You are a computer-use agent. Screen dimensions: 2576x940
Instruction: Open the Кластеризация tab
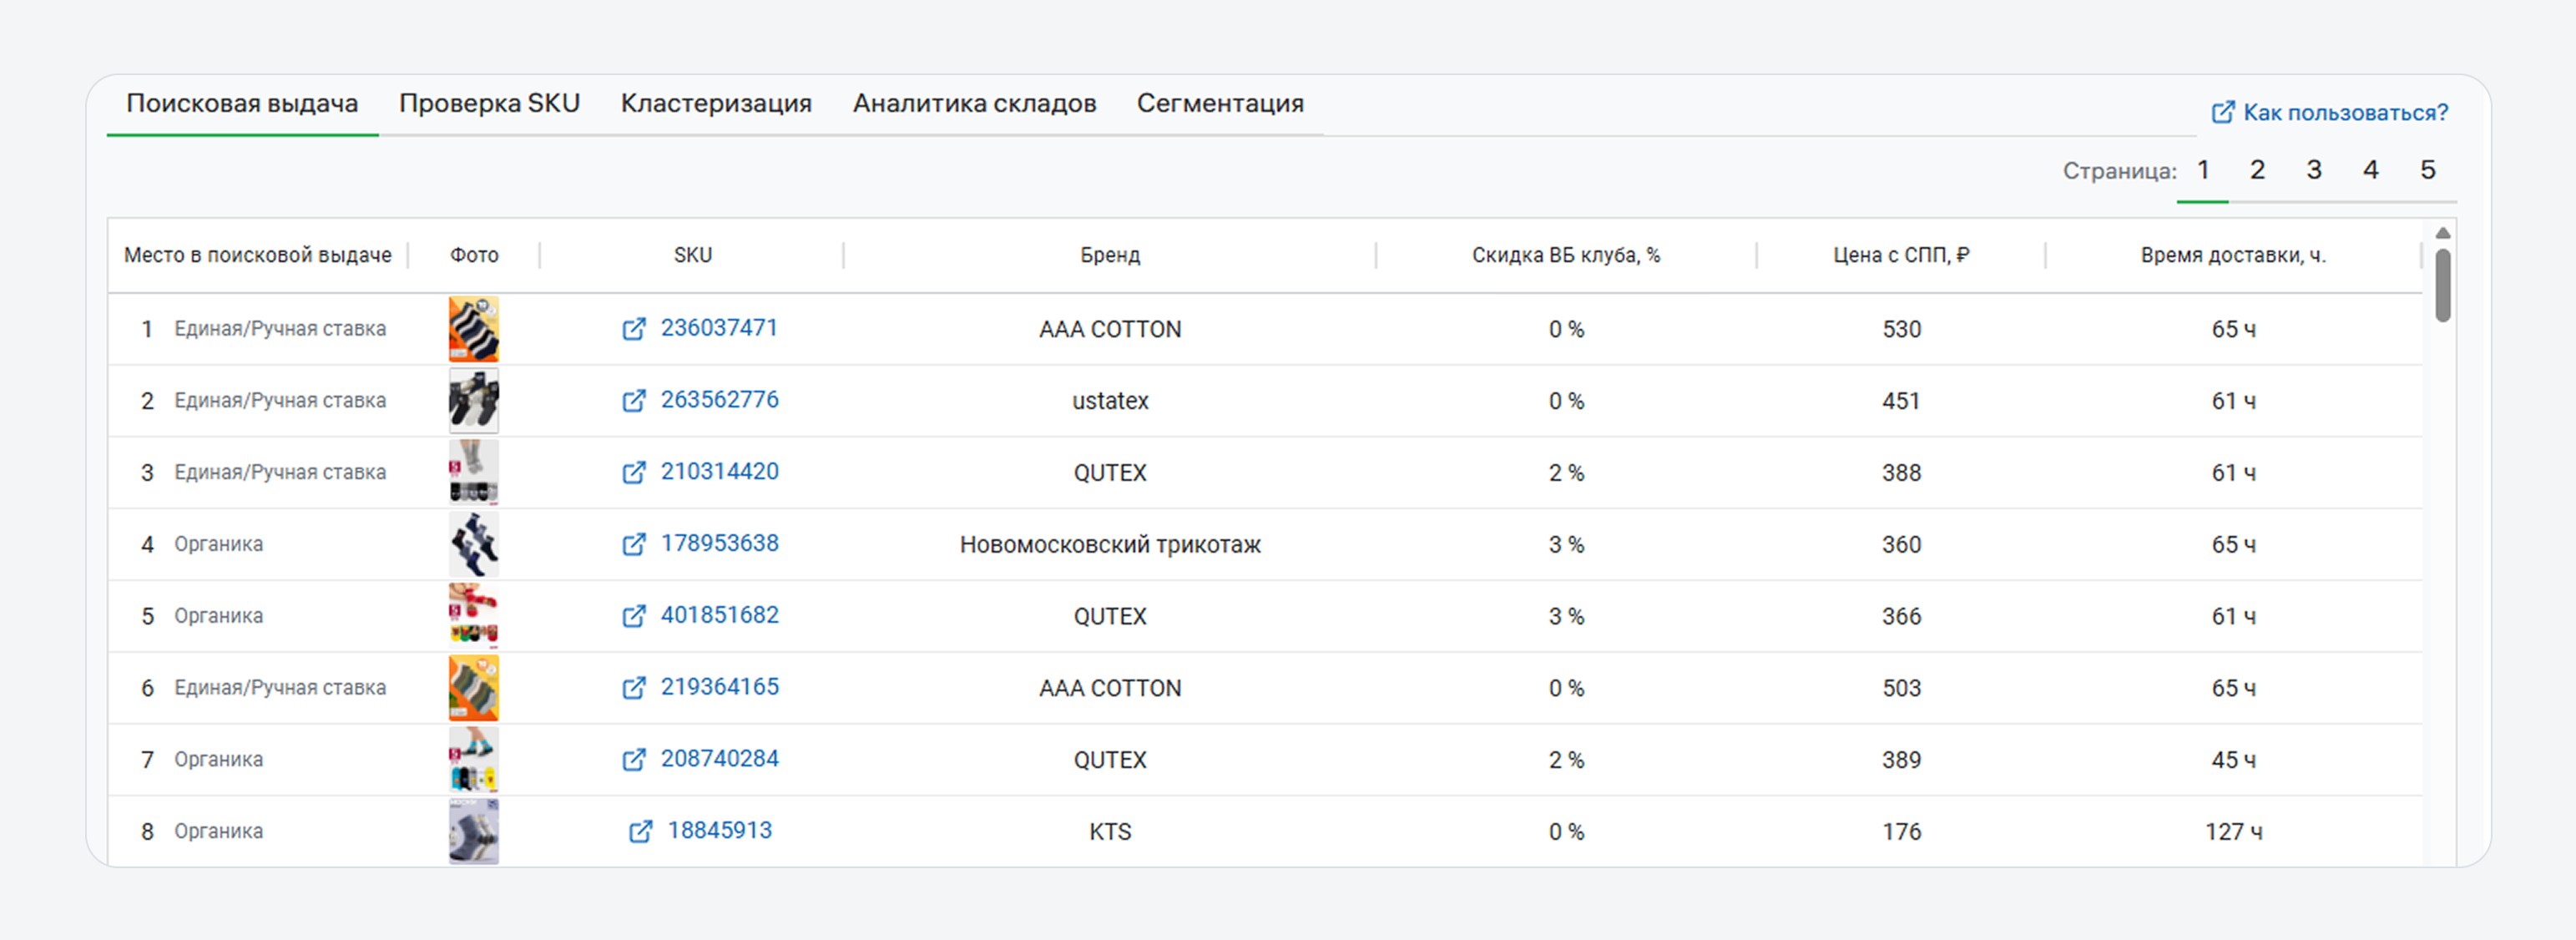tap(715, 104)
